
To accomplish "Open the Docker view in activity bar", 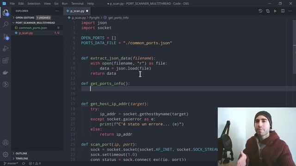I will point(6,72).
